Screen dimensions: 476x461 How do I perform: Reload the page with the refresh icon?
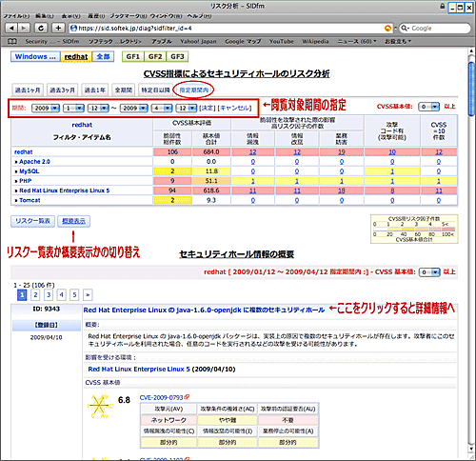pyautogui.click(x=41, y=29)
